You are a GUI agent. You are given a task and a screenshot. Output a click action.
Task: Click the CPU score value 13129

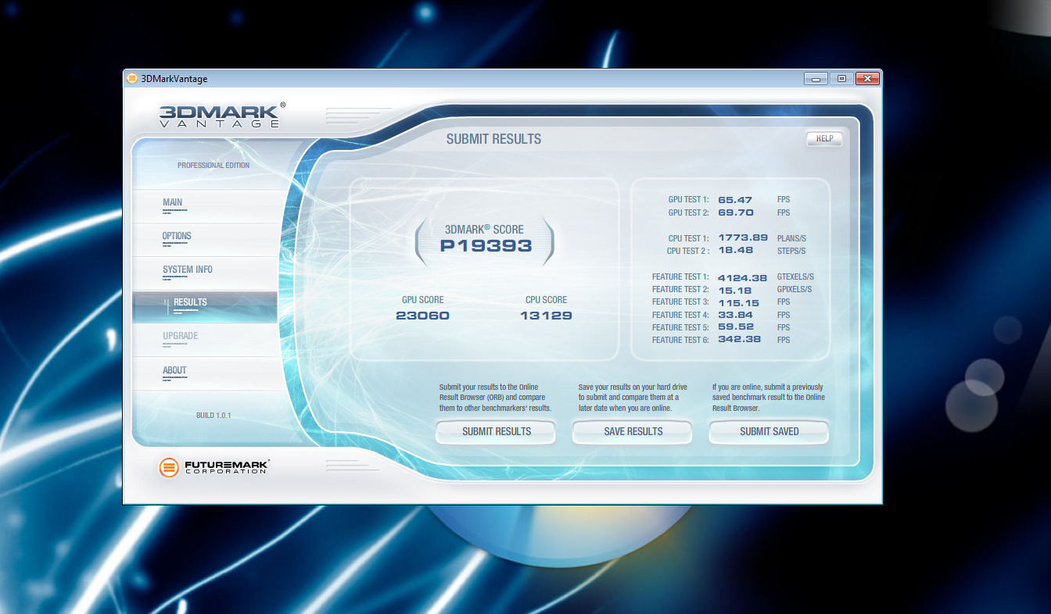click(x=546, y=316)
